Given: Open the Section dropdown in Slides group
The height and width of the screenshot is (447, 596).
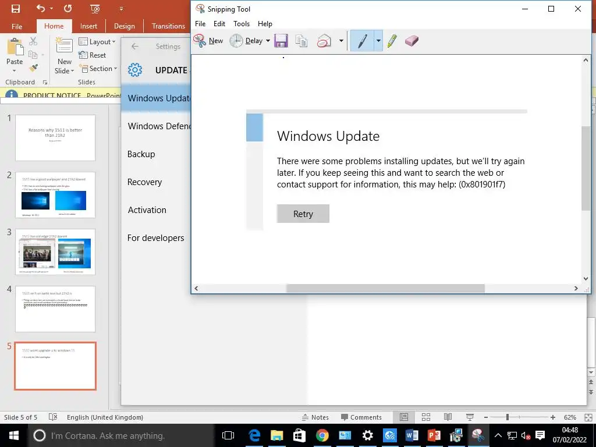Looking at the screenshot, I should [98, 69].
